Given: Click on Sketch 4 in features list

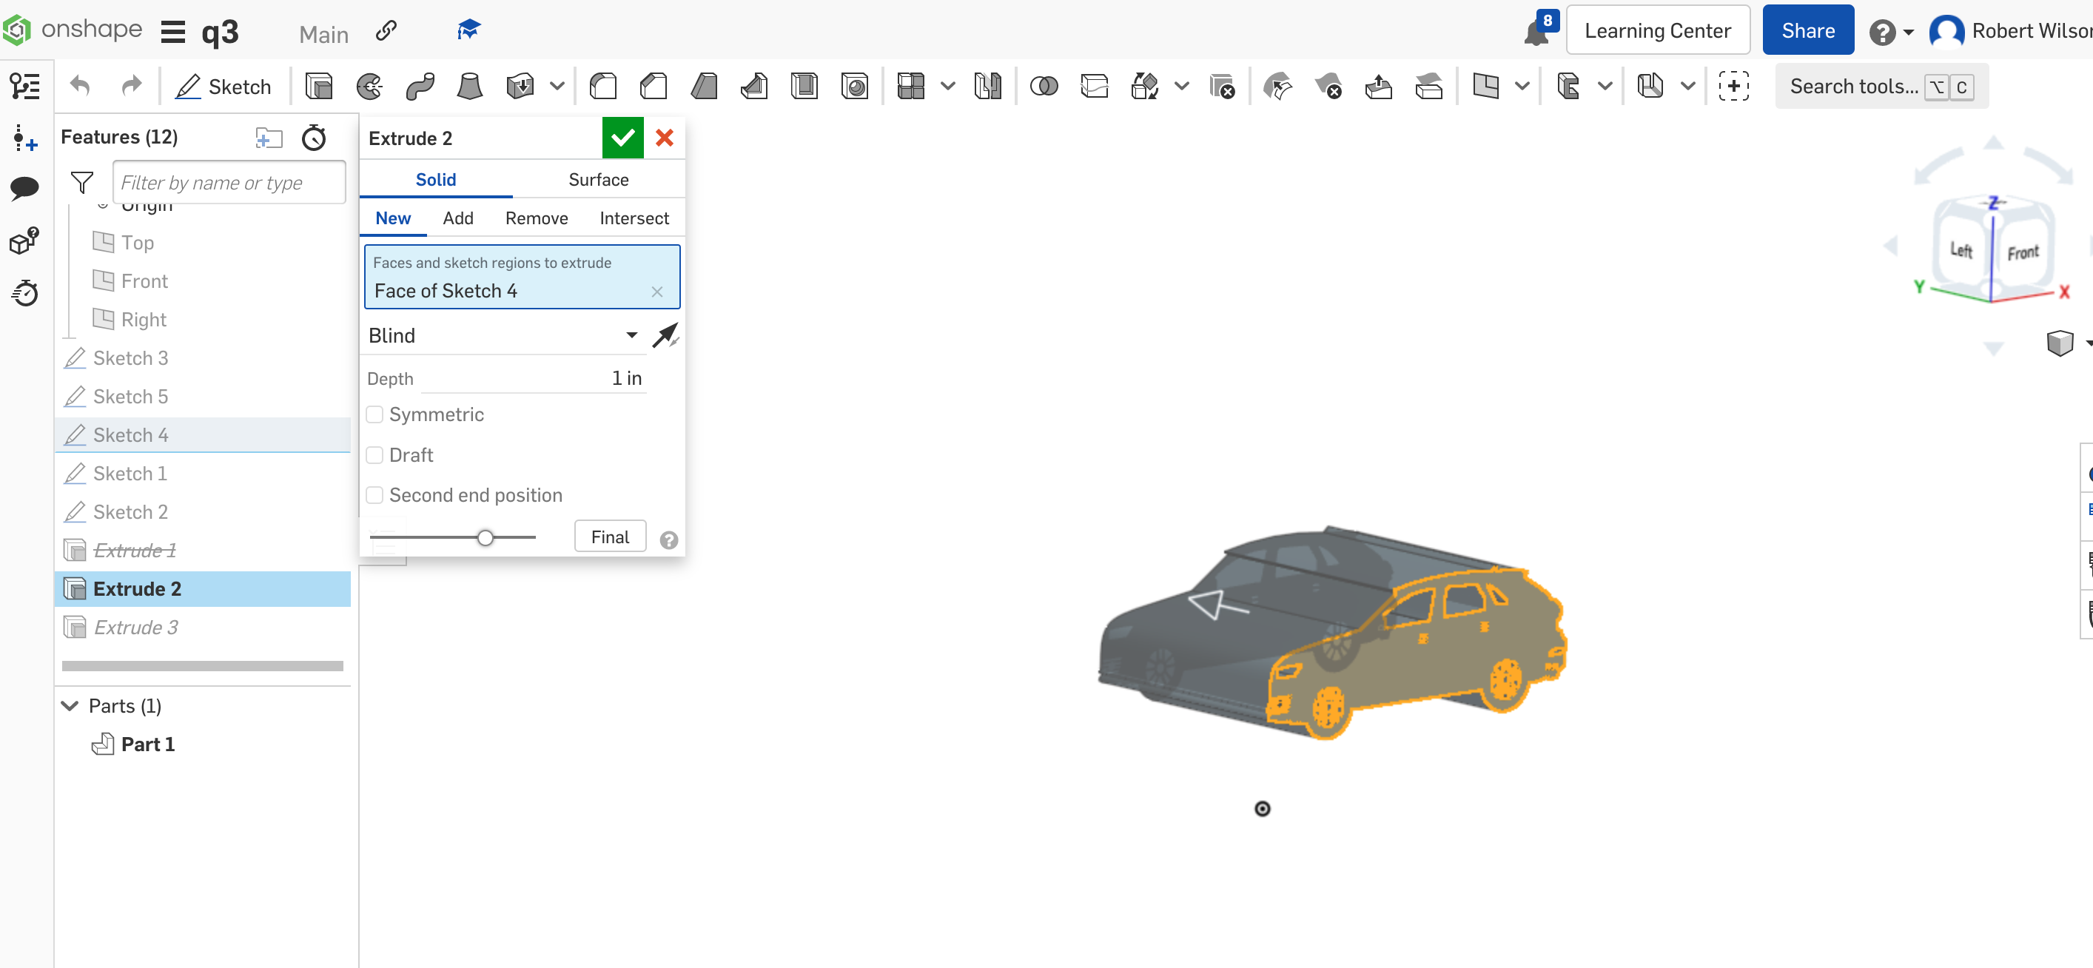Looking at the screenshot, I should tap(130, 434).
